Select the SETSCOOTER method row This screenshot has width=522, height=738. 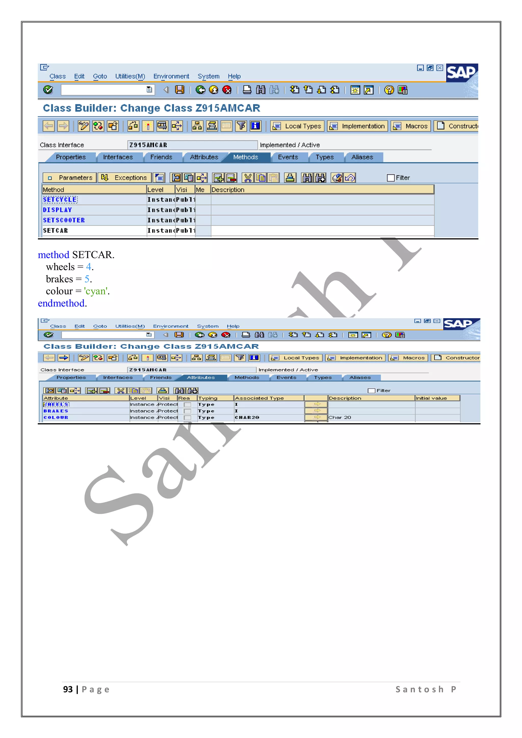(64, 220)
